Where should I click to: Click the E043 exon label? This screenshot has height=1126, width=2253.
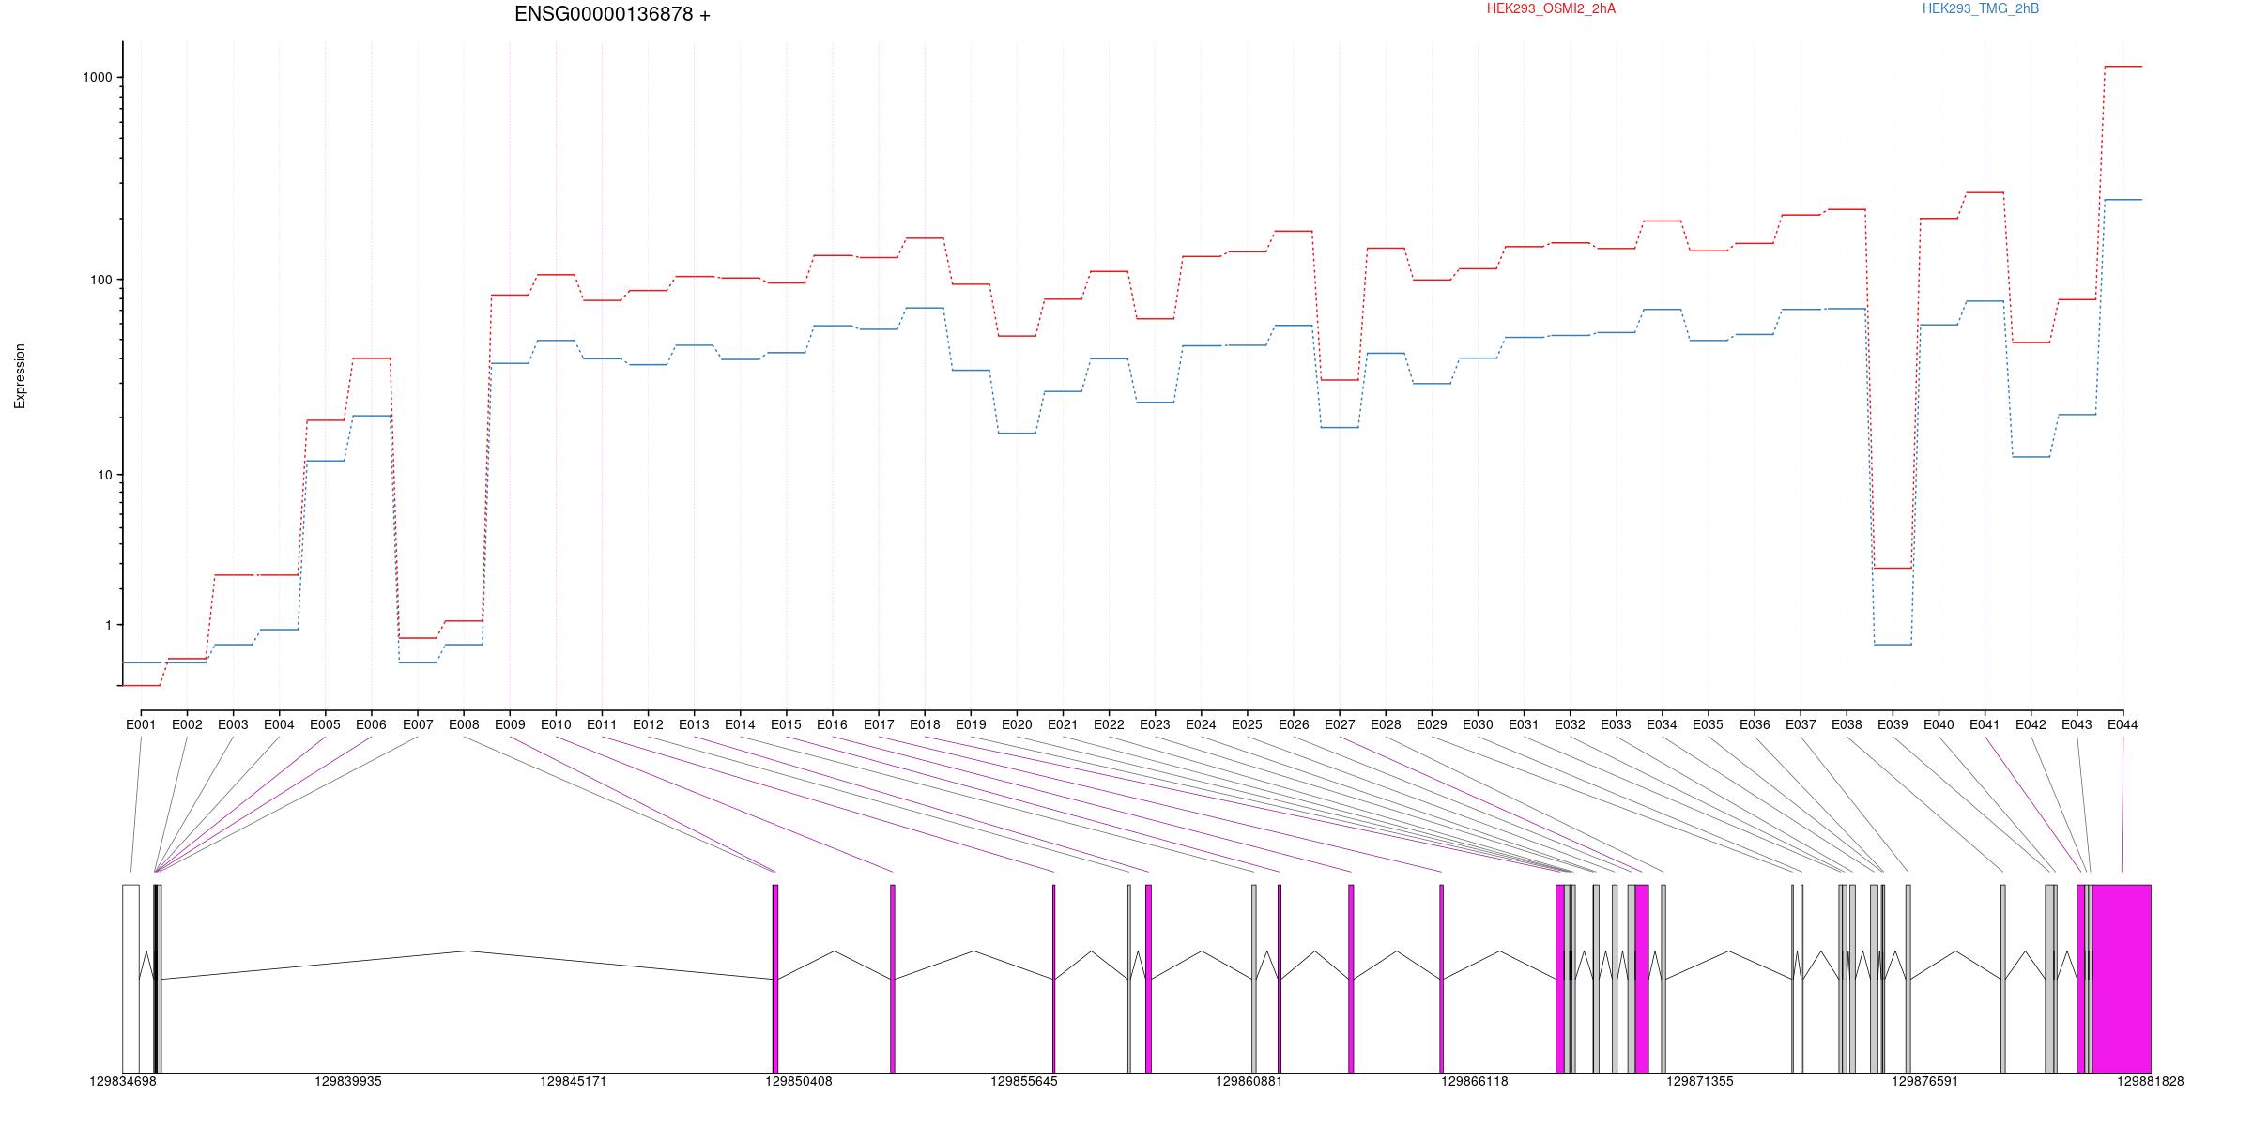pos(2077,724)
